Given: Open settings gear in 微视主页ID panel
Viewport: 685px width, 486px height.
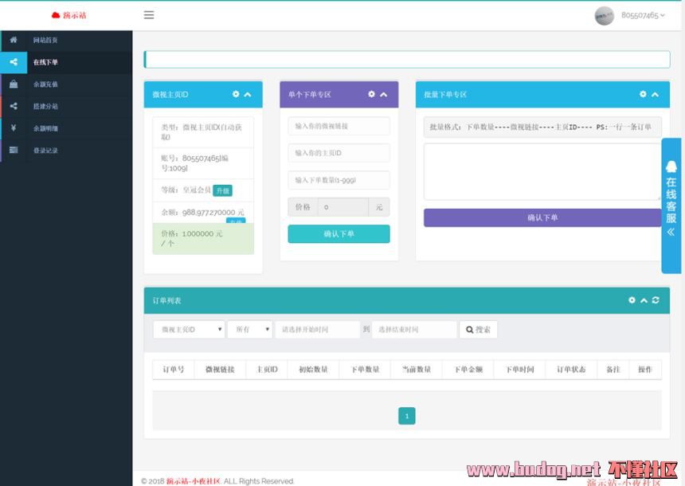Looking at the screenshot, I should click(236, 94).
